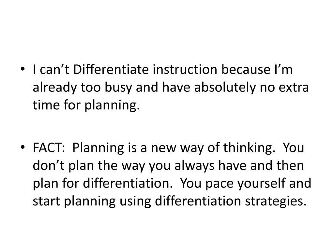Click the word 'differentiation.' after 'plan for'
Viewport: 334px width, 250px height.
tap(128, 183)
